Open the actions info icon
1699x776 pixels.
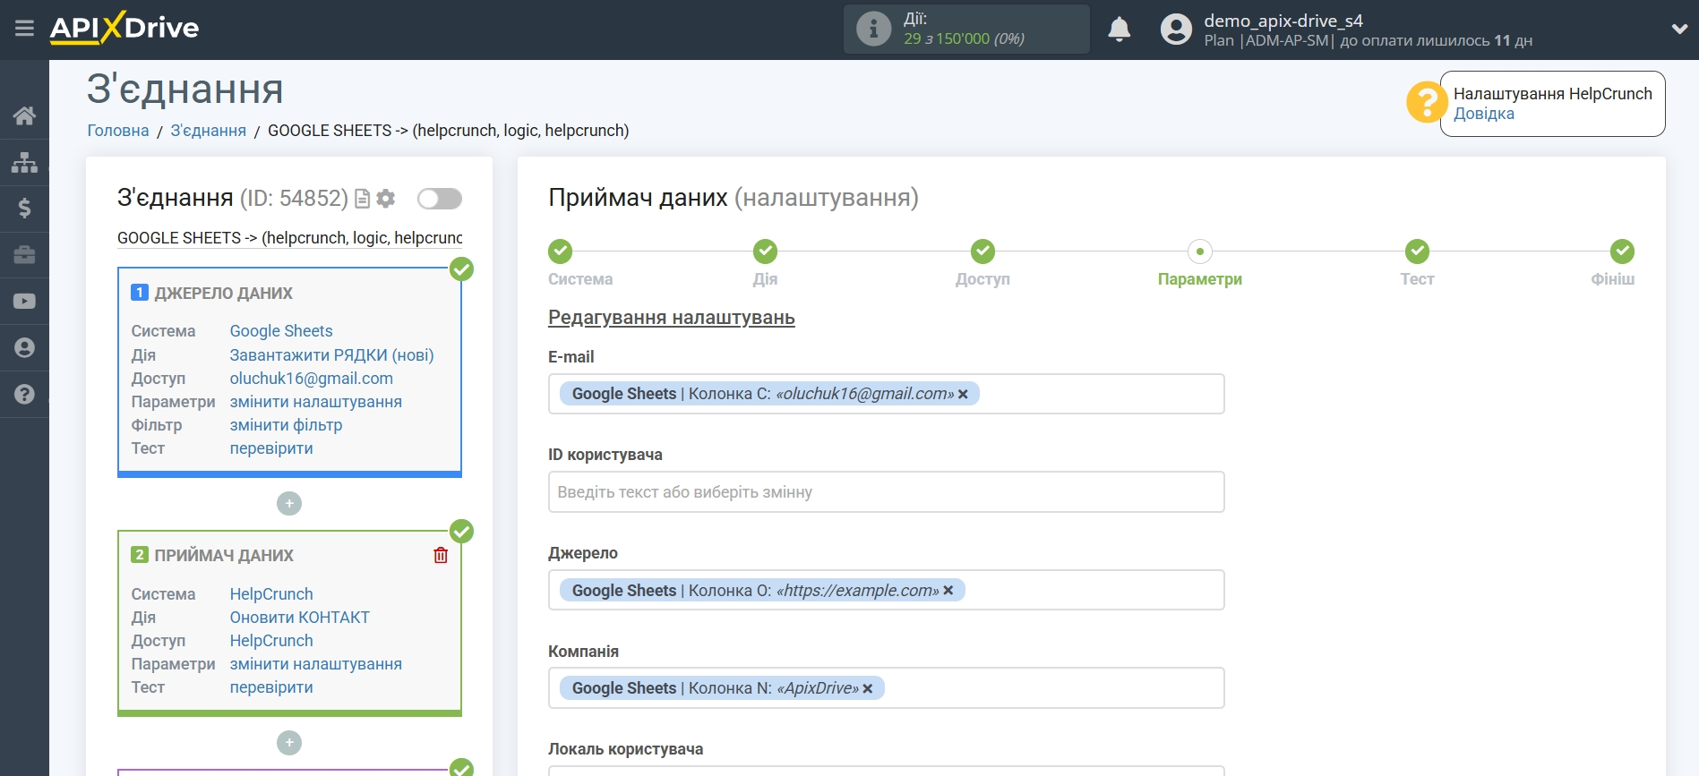873,29
